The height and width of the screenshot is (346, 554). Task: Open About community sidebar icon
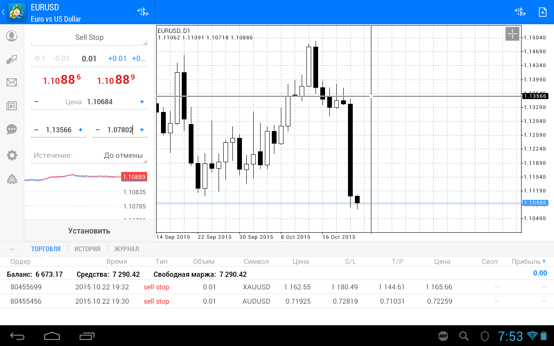12,179
